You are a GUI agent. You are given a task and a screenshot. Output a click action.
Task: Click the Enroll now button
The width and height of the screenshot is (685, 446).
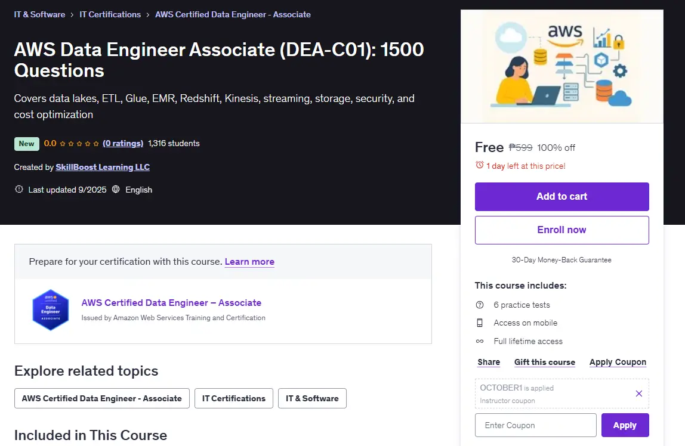point(562,230)
